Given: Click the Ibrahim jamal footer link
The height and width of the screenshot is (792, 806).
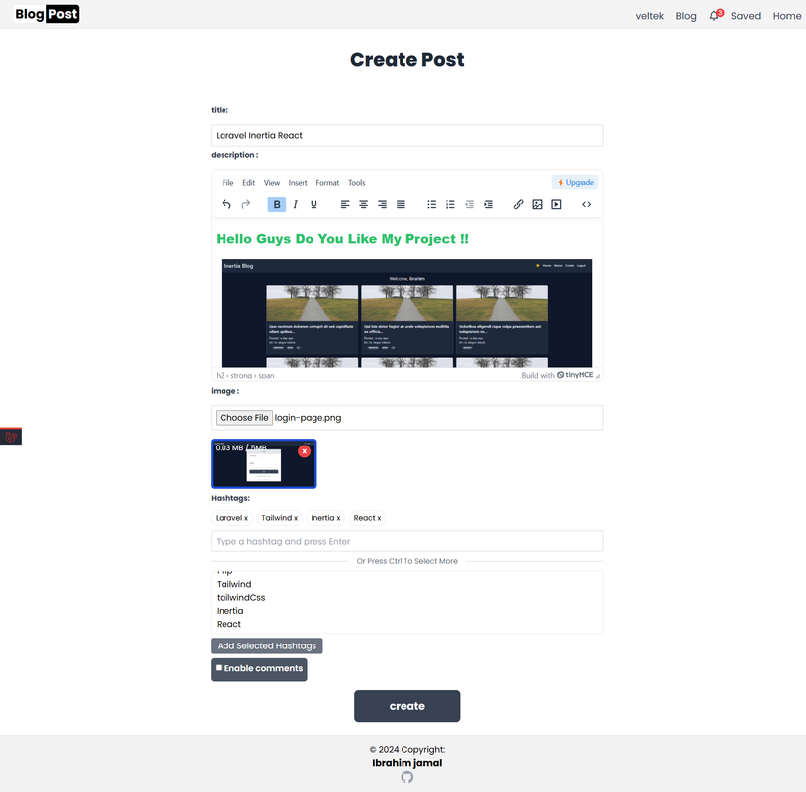Looking at the screenshot, I should coord(407,763).
